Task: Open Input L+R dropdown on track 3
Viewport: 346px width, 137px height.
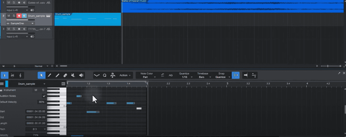Action: point(18,36)
